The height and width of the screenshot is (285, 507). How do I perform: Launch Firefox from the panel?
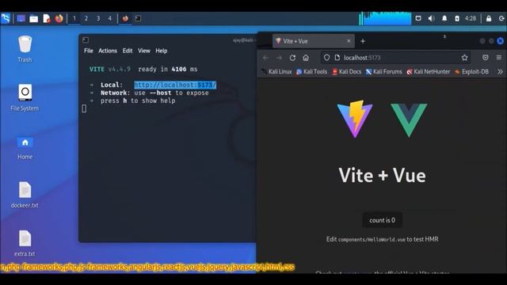(x=59, y=18)
